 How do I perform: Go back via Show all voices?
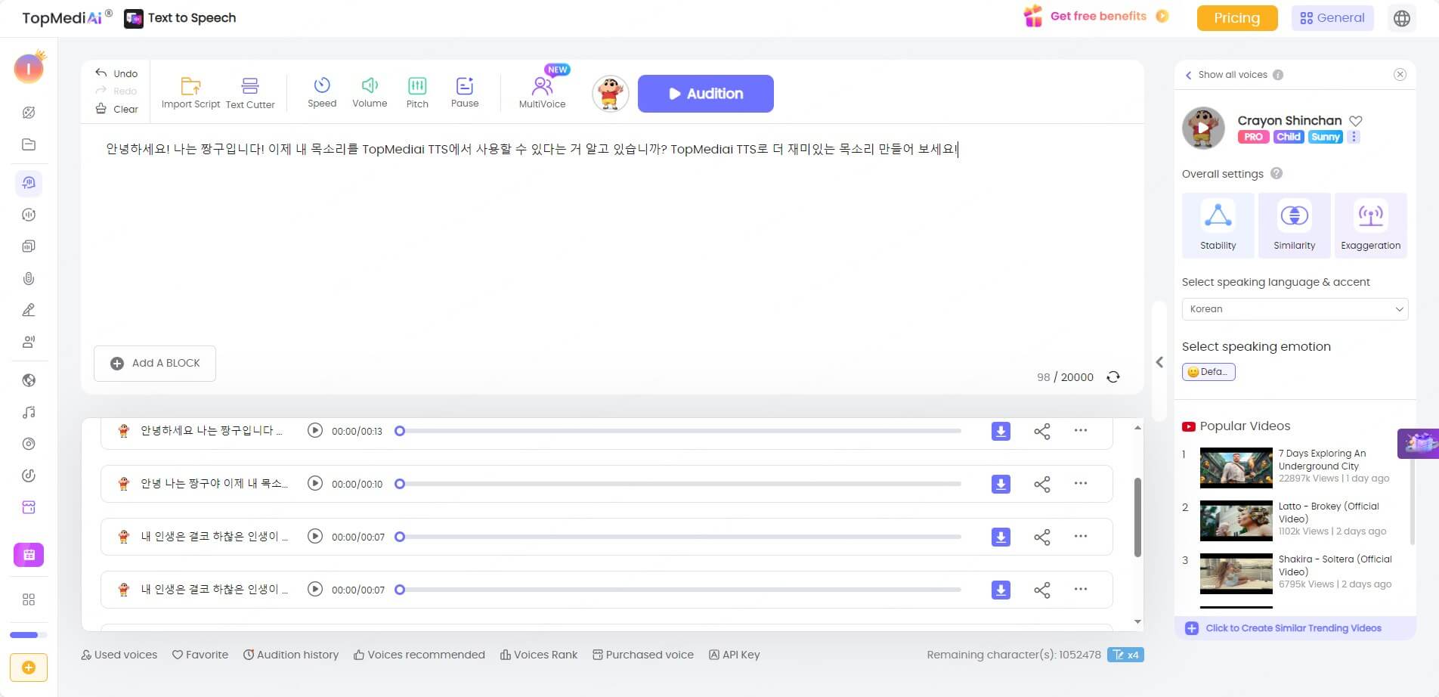[x=1226, y=75]
